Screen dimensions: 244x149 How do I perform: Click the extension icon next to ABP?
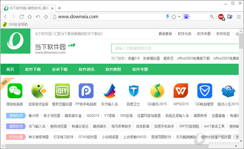tap(230, 17)
